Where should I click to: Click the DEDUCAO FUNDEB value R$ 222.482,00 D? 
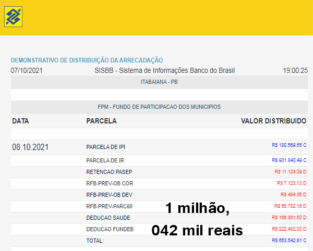tap(289, 229)
